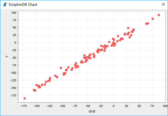168x116 pixels.
Task: Click the 'DolphinDB Chart' window title
Action: pyautogui.click(x=23, y=5)
